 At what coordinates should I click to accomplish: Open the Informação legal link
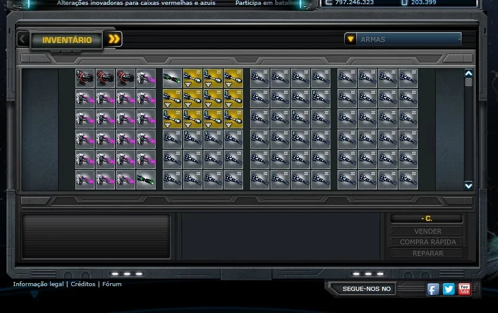coord(38,284)
